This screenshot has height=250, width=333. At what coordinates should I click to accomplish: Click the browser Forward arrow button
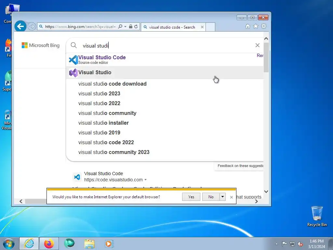(32, 26)
